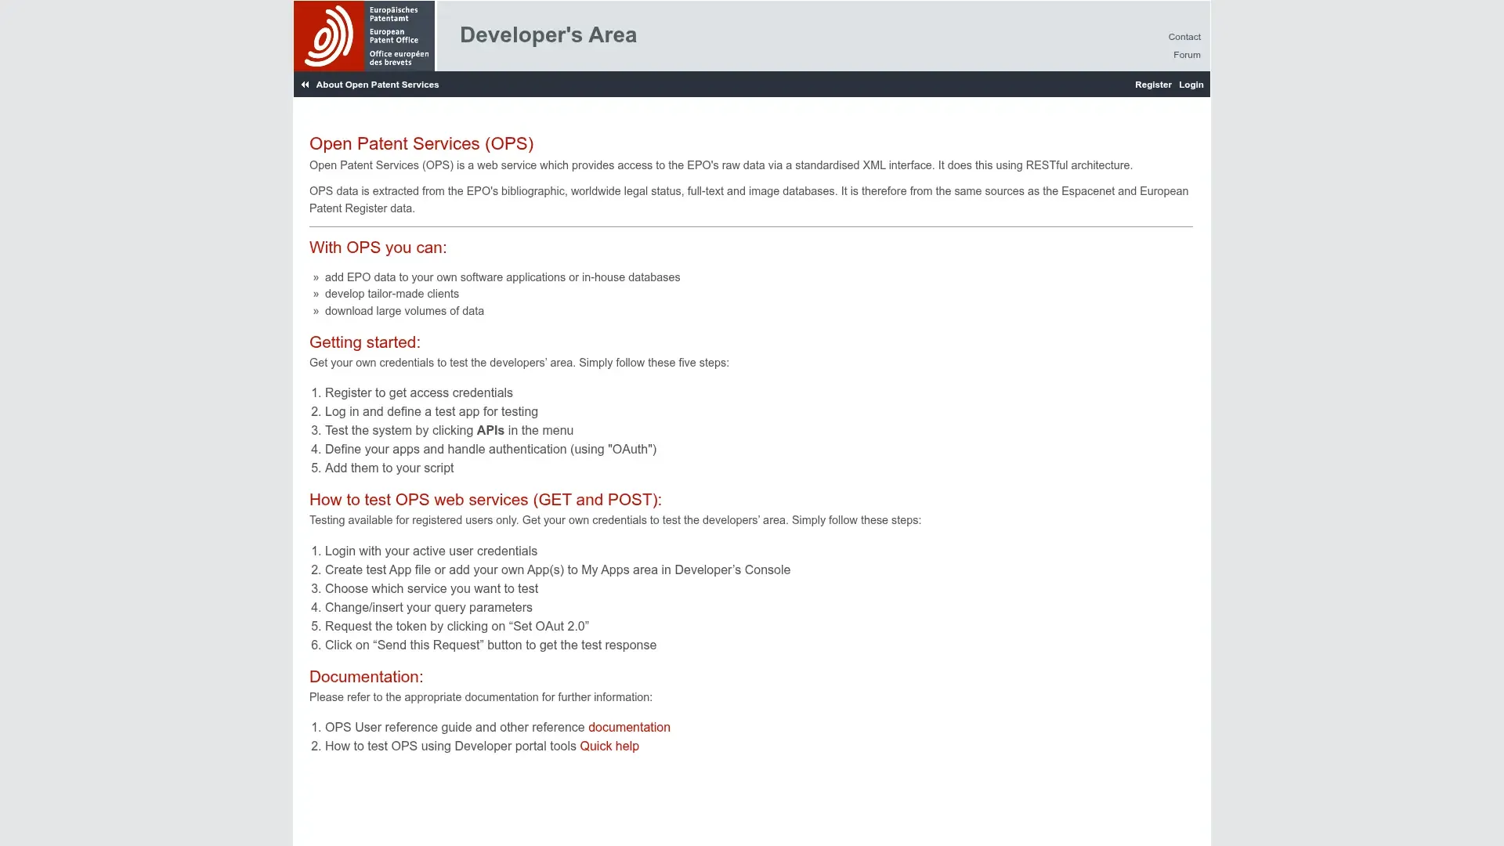Visit the Forum link in header
Viewport: 1504px width, 846px height.
coord(1186,55)
